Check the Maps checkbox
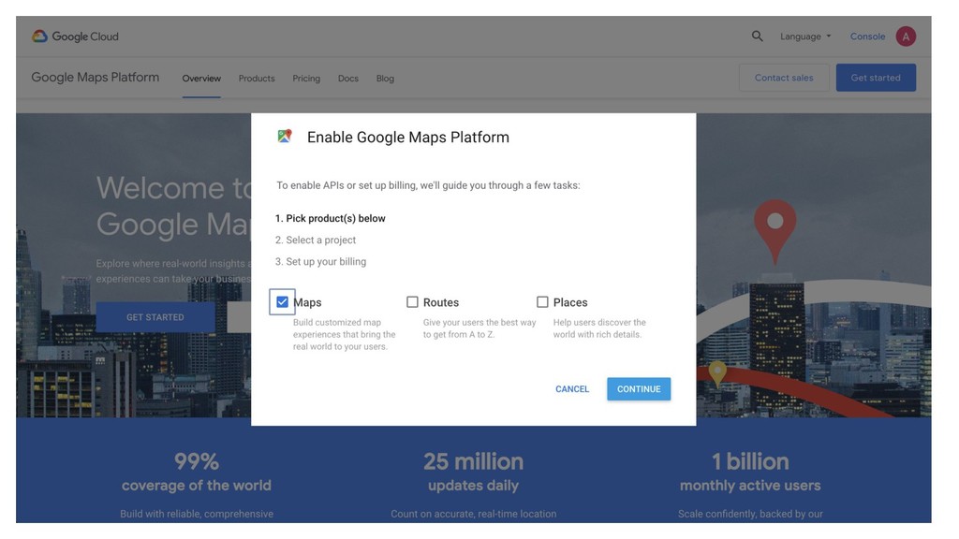This screenshot has height=539, width=959. click(x=282, y=302)
